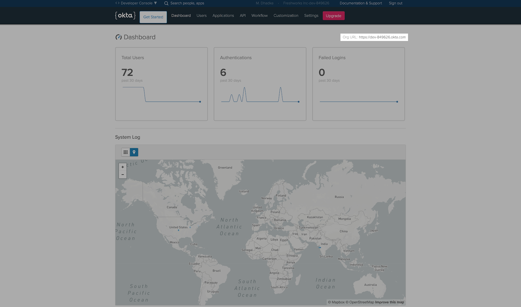This screenshot has height=307, width=521.
Task: Open Documentation & Support link
Action: click(361, 3)
